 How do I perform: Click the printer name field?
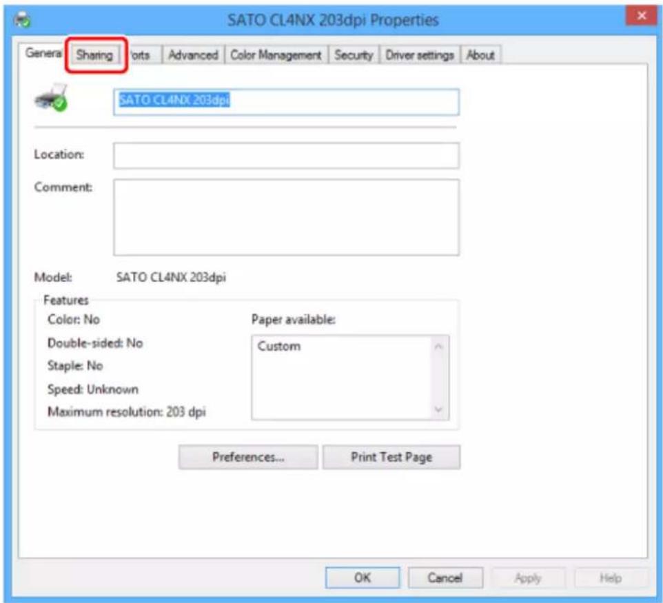(286, 101)
